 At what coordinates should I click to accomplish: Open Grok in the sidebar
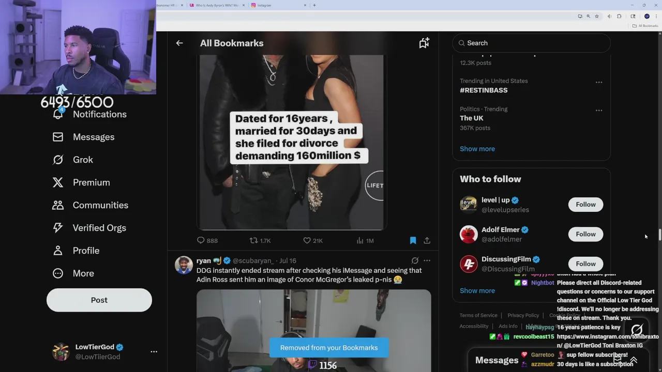point(73,160)
